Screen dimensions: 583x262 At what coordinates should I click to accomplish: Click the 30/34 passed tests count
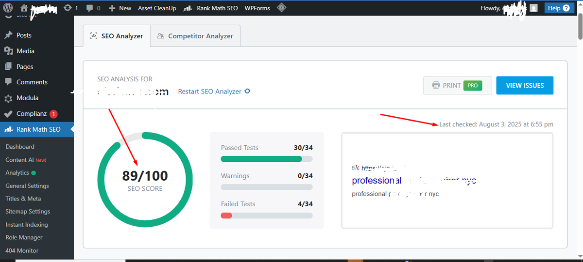303,148
